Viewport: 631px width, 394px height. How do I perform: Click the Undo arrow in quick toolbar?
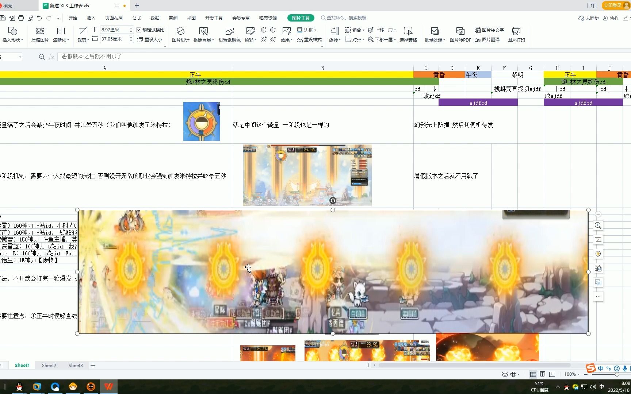click(x=39, y=18)
